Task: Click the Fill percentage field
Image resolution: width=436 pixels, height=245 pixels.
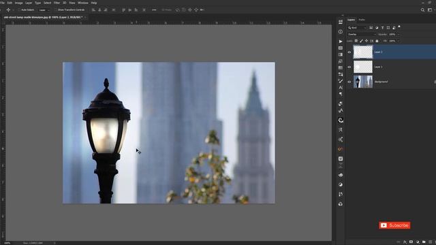Action: [x=392, y=41]
